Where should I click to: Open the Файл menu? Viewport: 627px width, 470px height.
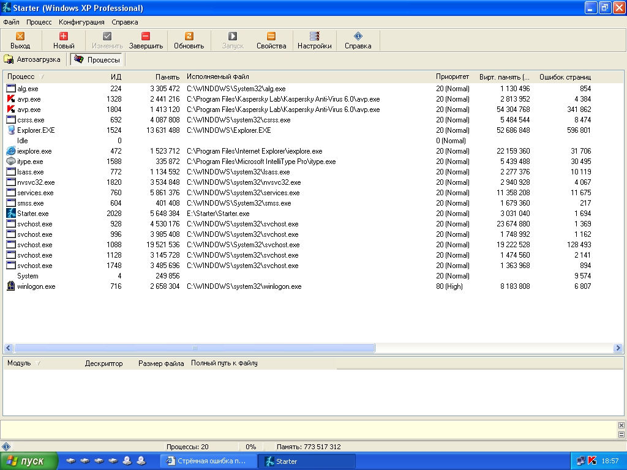11,22
